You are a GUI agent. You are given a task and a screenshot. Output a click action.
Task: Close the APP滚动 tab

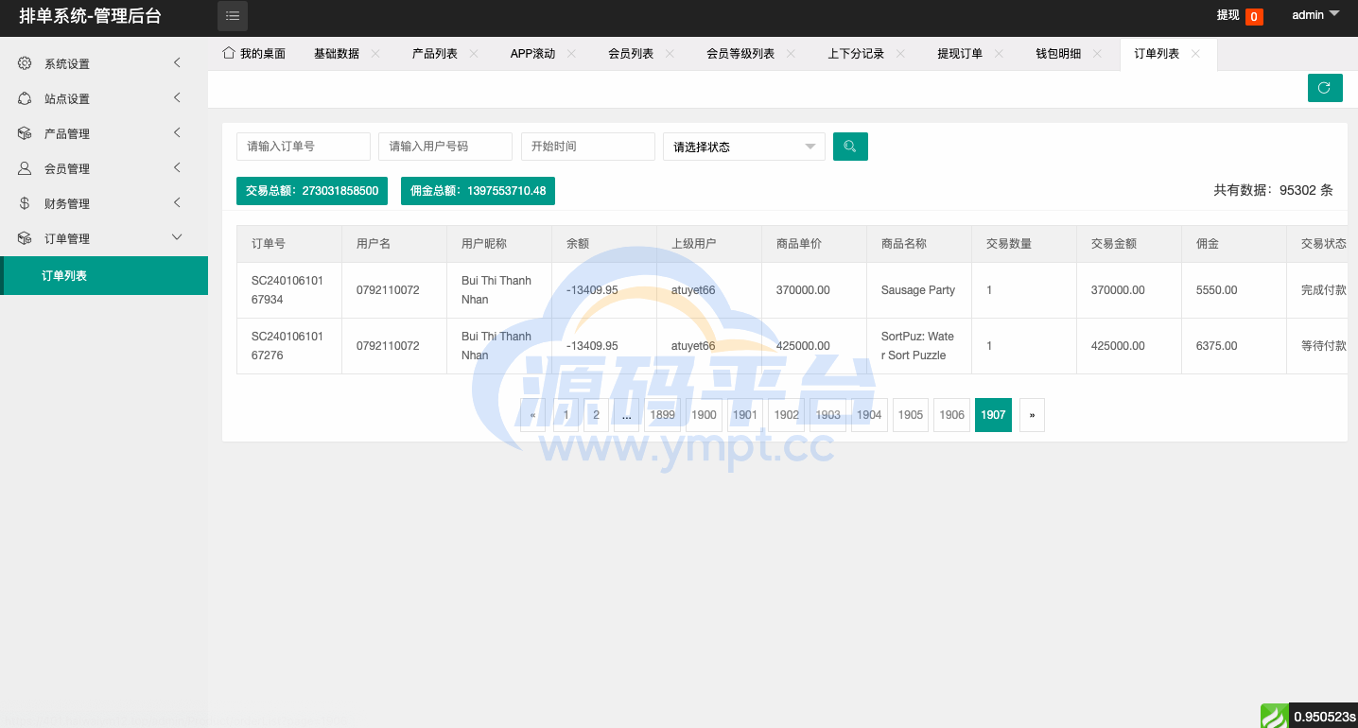571,54
